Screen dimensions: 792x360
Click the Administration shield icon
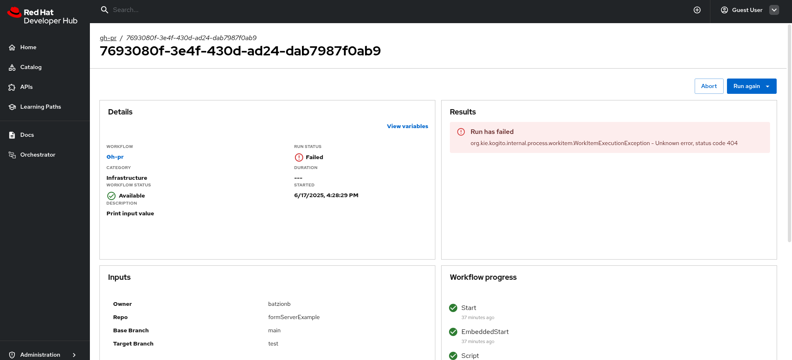point(12,355)
